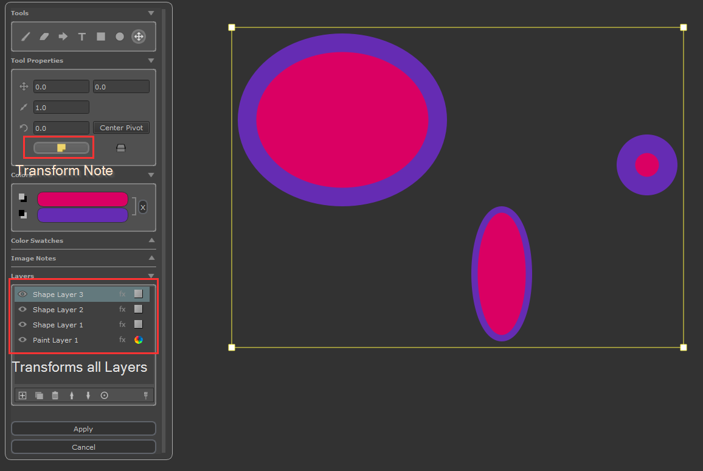Select the Eraser tool
This screenshot has width=703, height=471.
click(x=44, y=37)
